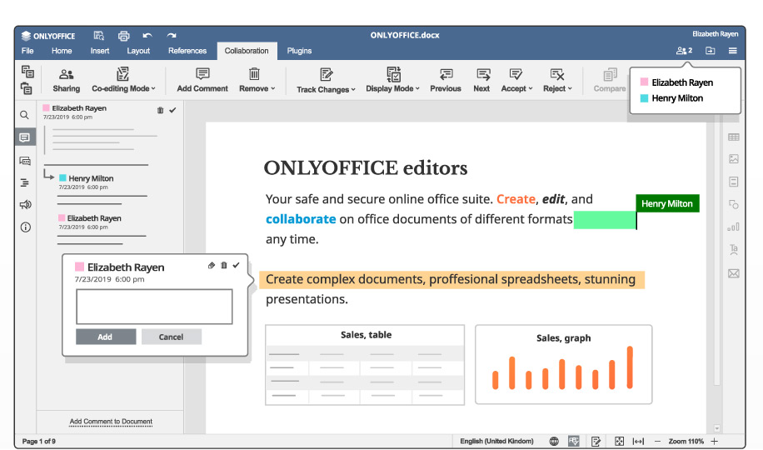Toggle track changes in status bar
763x450 pixels.
pos(596,441)
